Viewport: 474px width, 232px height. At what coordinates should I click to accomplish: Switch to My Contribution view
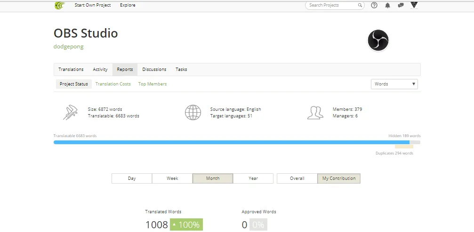339,178
